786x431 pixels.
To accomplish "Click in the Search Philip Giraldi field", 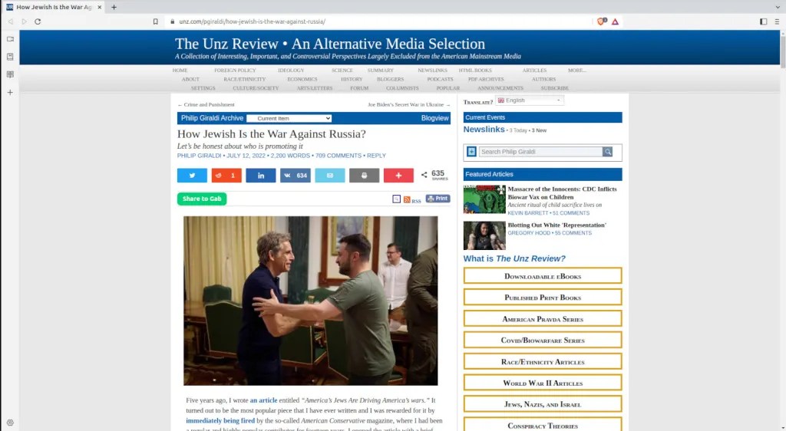I will pyautogui.click(x=540, y=152).
